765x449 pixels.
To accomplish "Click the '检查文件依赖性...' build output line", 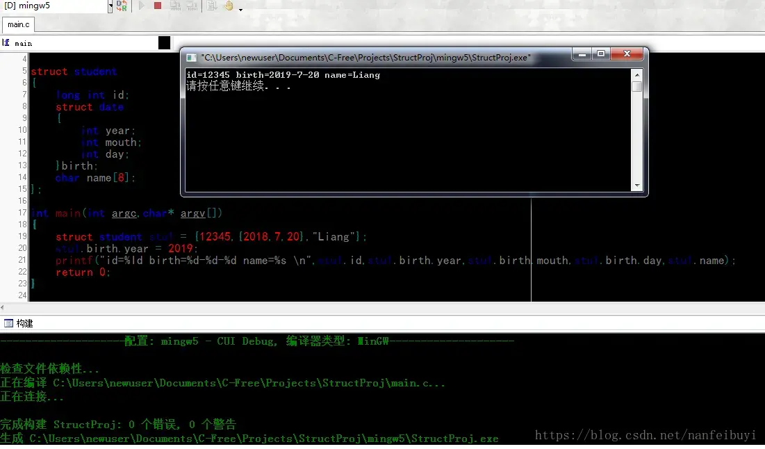I will point(50,369).
